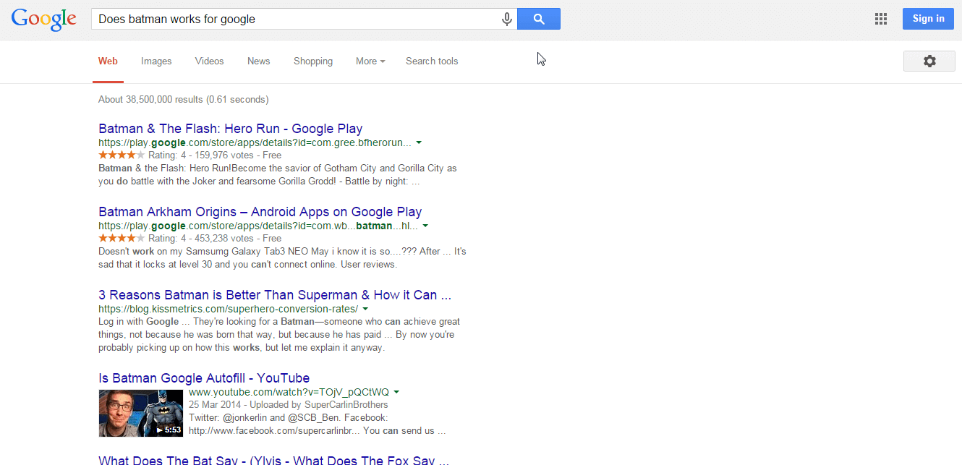Click the blue magnifier search button
962x465 pixels.
point(539,20)
